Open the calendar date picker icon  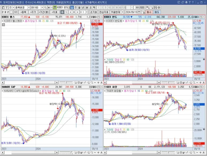tap(139, 12)
